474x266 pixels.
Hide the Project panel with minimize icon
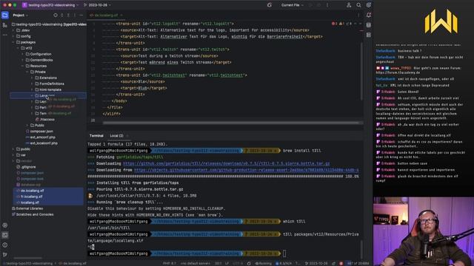pos(81,15)
